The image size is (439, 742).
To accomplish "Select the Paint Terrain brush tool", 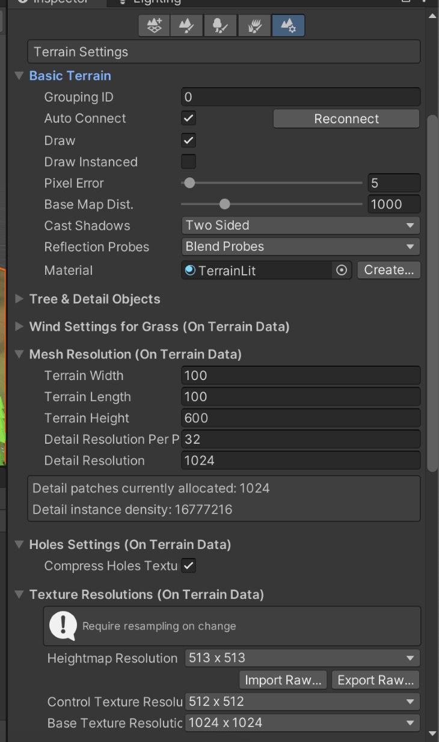I will point(186,26).
